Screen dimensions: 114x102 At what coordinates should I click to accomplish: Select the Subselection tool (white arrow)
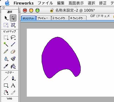coord(13,18)
